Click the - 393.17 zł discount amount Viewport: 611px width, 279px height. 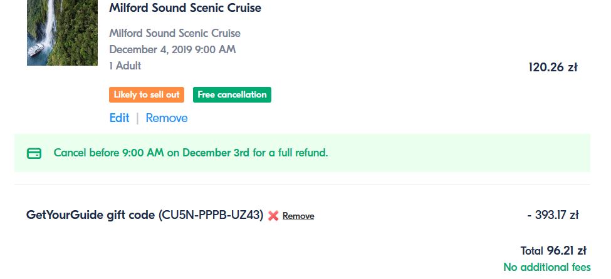(x=553, y=215)
